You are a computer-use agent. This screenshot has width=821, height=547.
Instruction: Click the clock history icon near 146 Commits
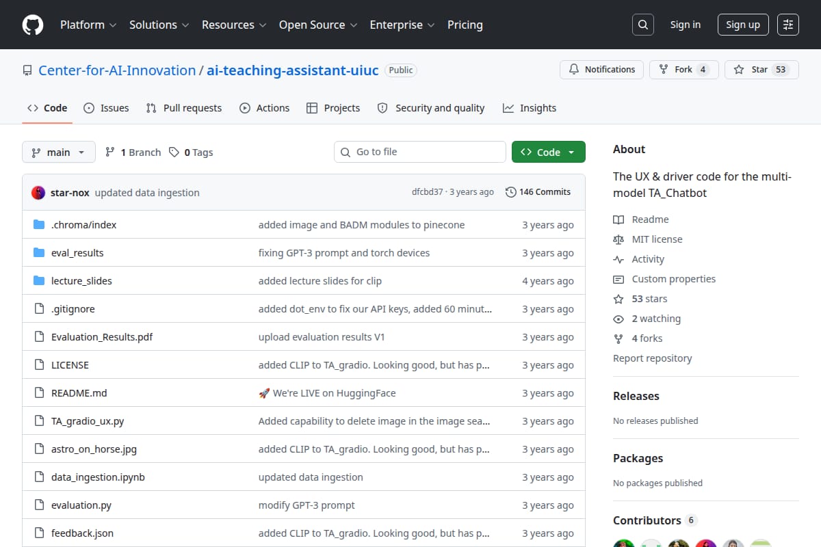pos(510,192)
